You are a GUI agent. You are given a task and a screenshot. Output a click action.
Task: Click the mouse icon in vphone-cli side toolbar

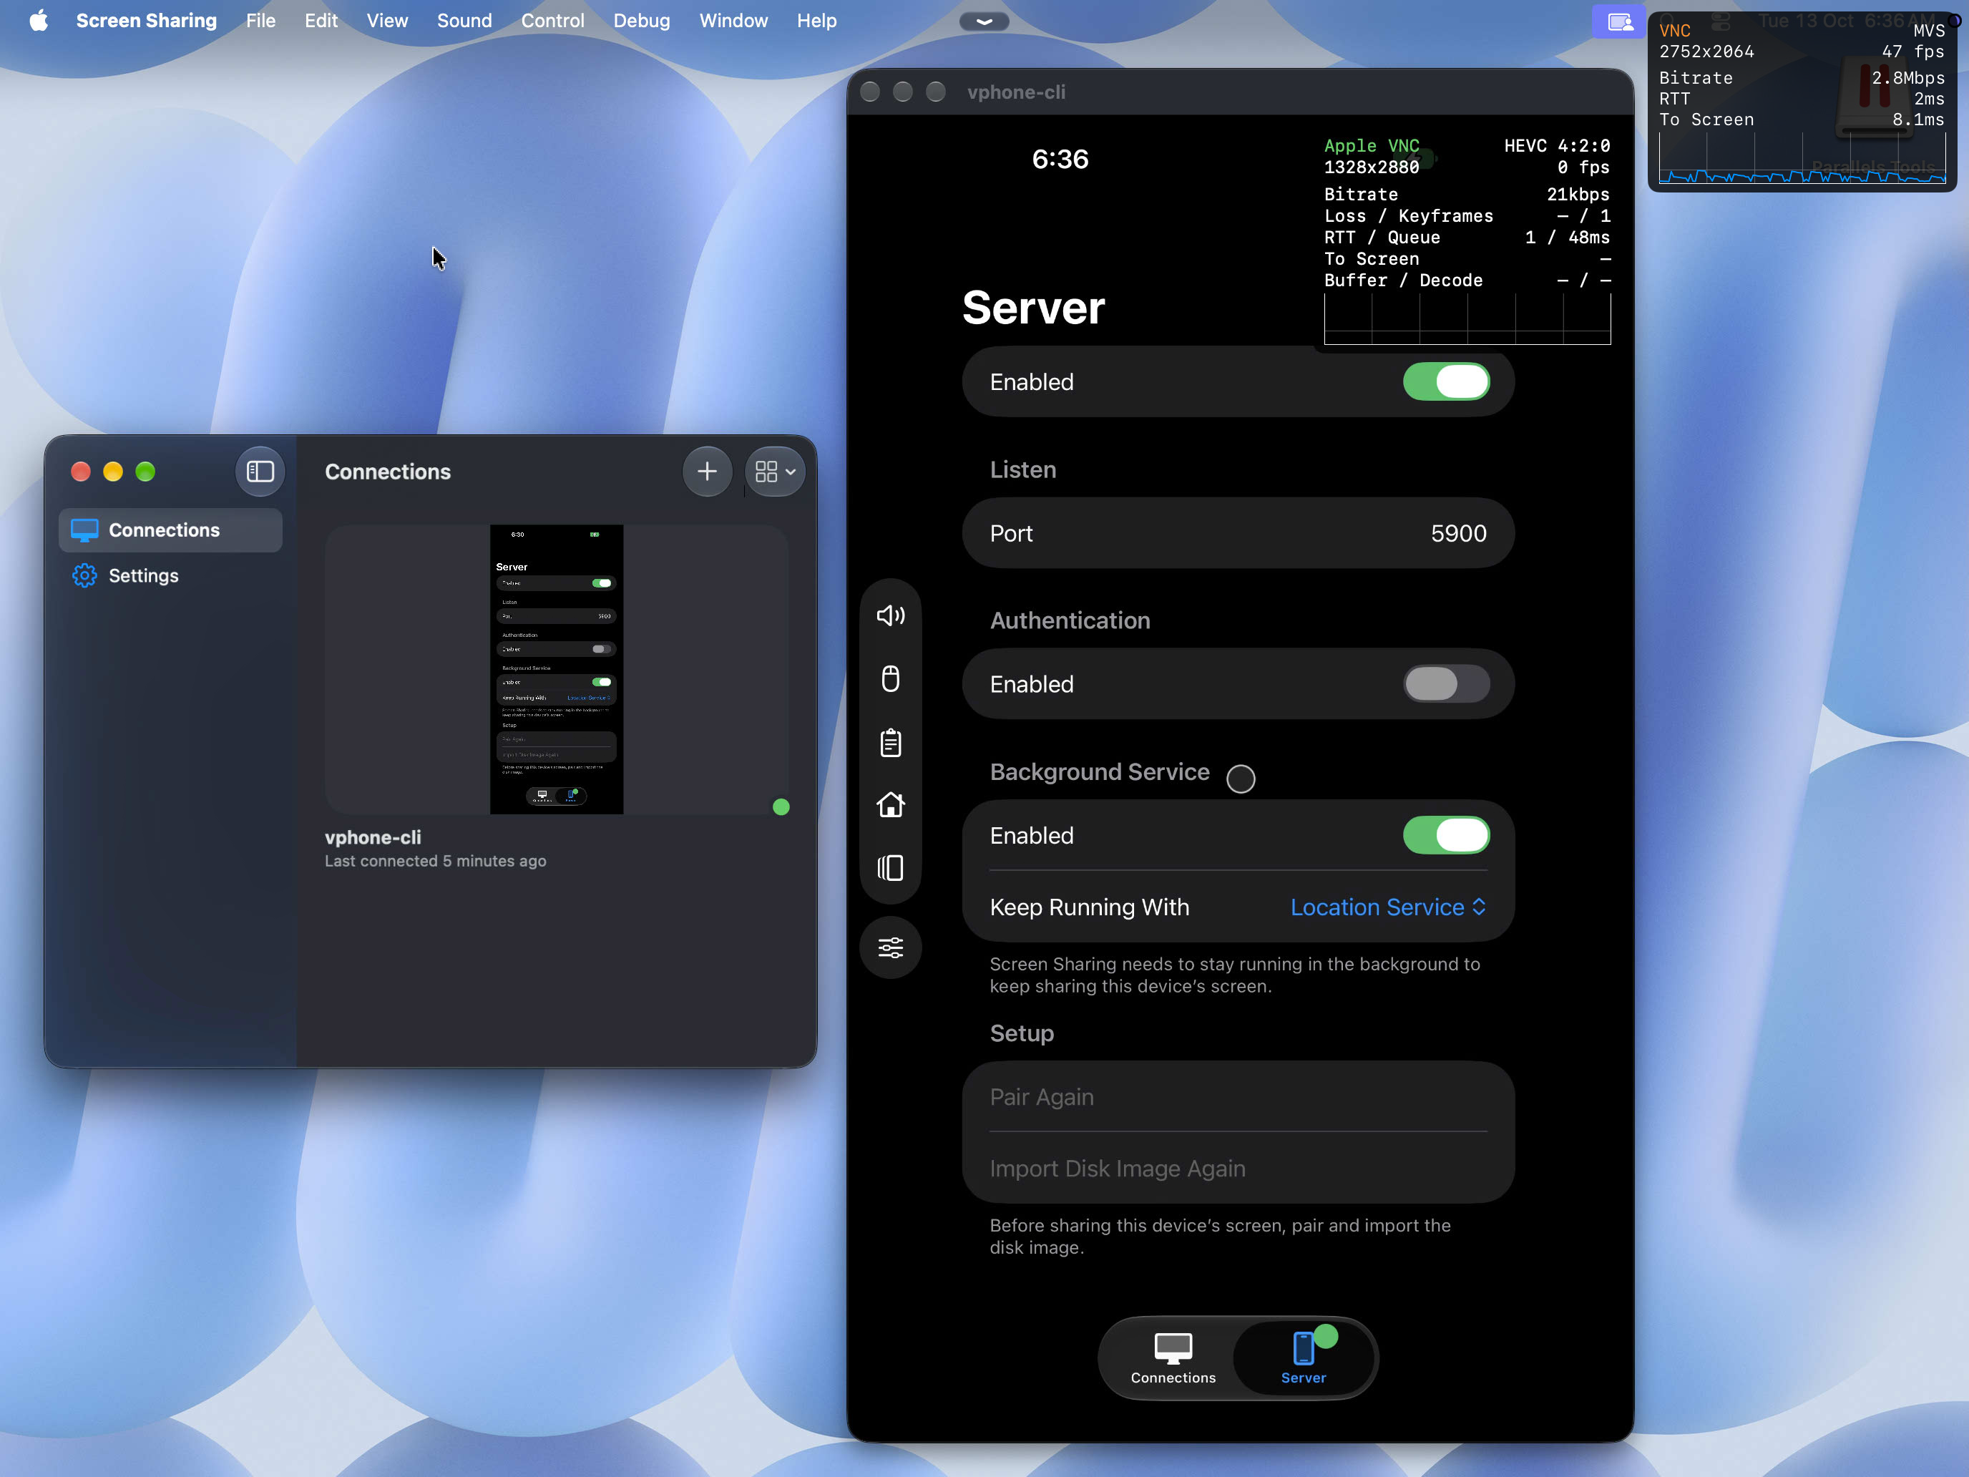coord(890,678)
